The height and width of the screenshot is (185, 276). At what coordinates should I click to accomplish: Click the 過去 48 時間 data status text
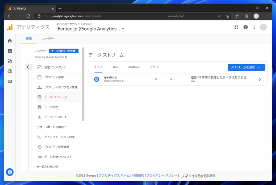[x=219, y=79]
